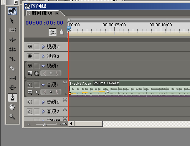This screenshot has height=146, width=190.
Task: Click the horizontal scrollbar left arrow
Action: coord(71,124)
